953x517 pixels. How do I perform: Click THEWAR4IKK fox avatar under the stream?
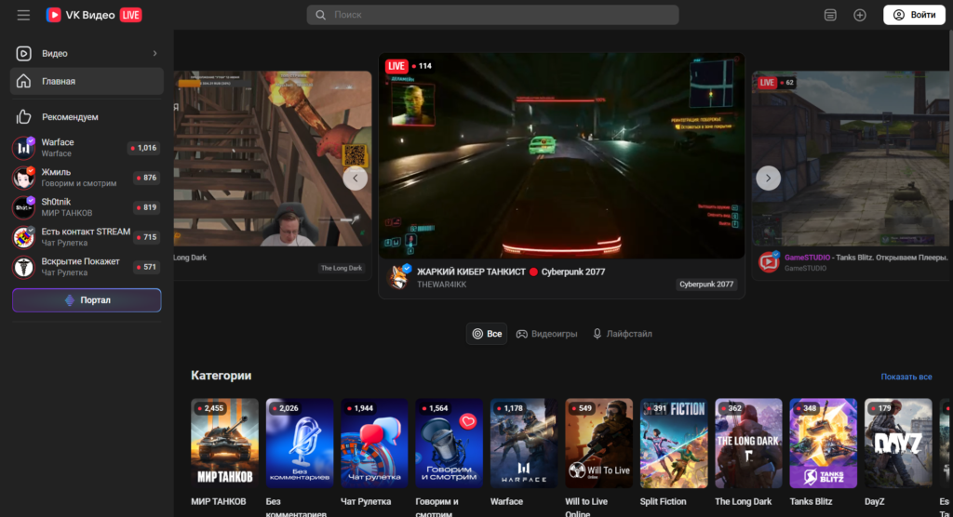click(x=398, y=278)
